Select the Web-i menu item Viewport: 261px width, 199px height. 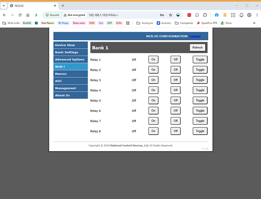click(70, 66)
